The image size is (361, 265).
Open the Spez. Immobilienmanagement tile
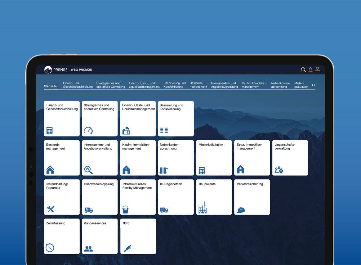(252, 158)
